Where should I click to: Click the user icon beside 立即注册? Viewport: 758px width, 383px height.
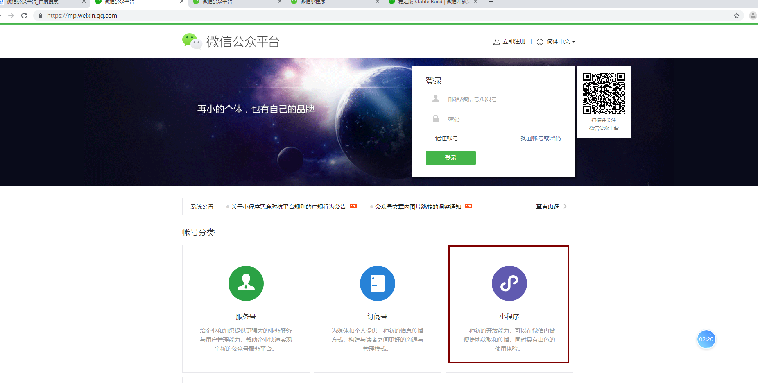(497, 42)
